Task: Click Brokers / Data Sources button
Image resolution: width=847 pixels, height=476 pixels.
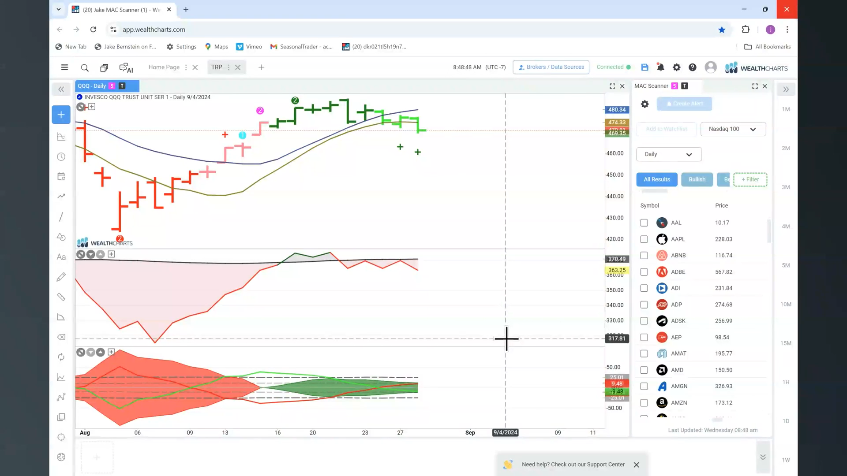Action: [551, 67]
